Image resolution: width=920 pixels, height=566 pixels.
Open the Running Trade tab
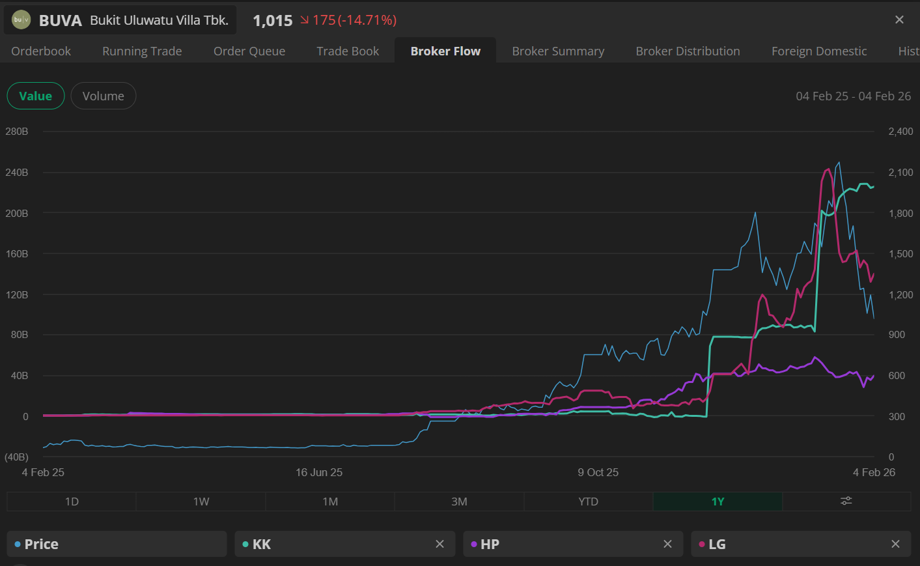tap(142, 51)
